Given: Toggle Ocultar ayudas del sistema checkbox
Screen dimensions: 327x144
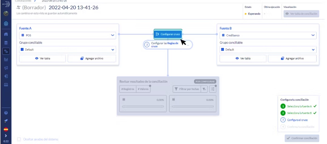Looking at the screenshot, I should 19,139.
